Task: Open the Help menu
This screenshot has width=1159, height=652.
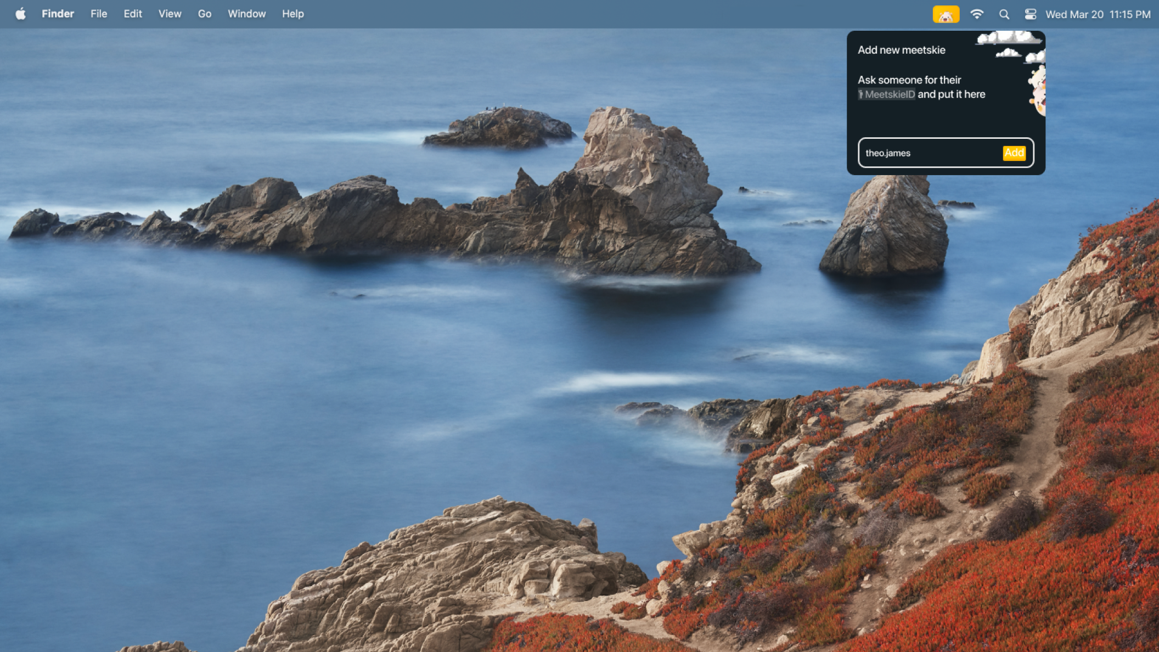Action: [292, 14]
